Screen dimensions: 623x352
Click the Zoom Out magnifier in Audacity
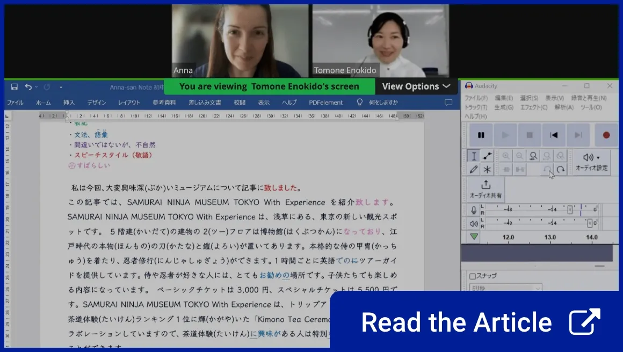point(519,156)
